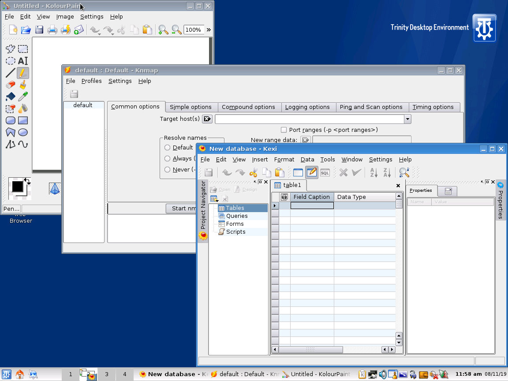508x381 pixels.
Task: Select the Rounded Rectangle tool in KolourPaint
Action: (x=11, y=120)
